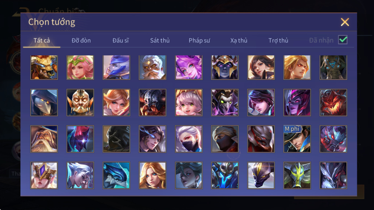Choose the elephant-faced armored hero
This screenshot has height=210, width=374.
pyautogui.click(x=333, y=67)
